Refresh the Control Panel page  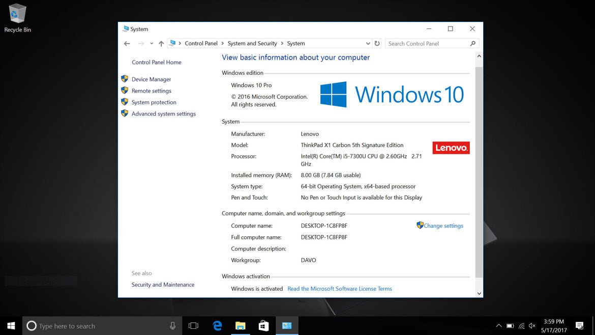coord(377,43)
